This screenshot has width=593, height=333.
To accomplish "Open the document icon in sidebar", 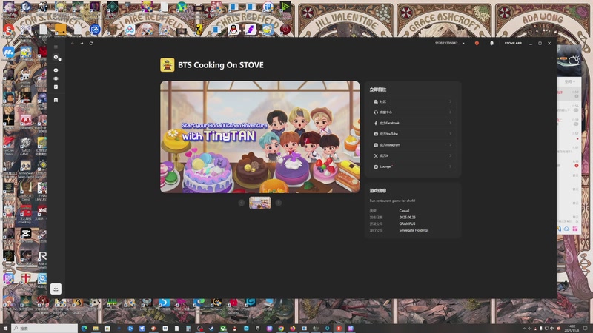I will (x=56, y=87).
